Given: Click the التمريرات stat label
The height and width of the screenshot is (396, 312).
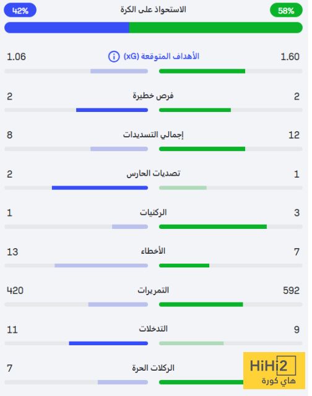Looking at the screenshot, I should (x=153, y=290).
